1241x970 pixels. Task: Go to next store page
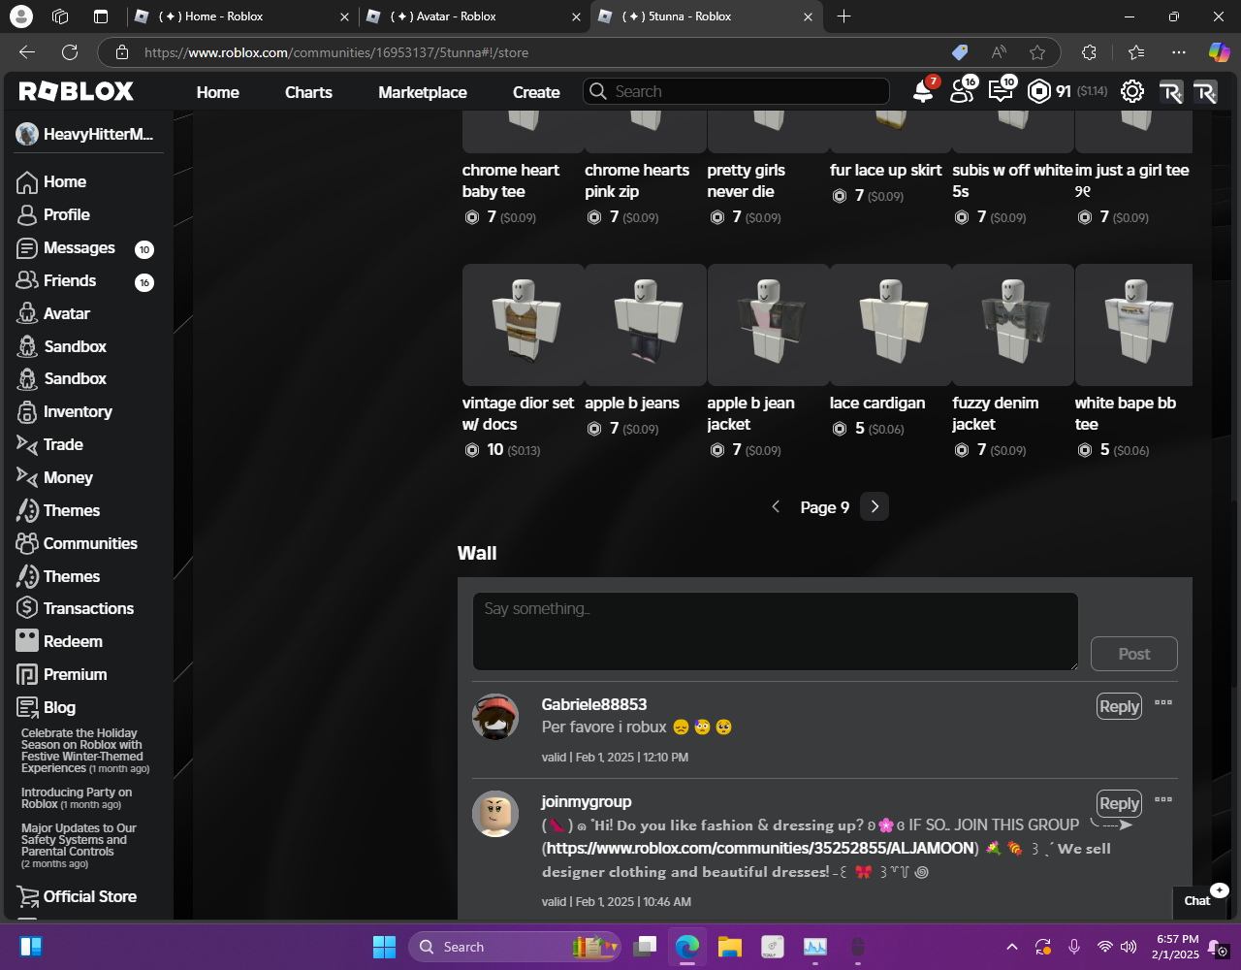tap(875, 506)
